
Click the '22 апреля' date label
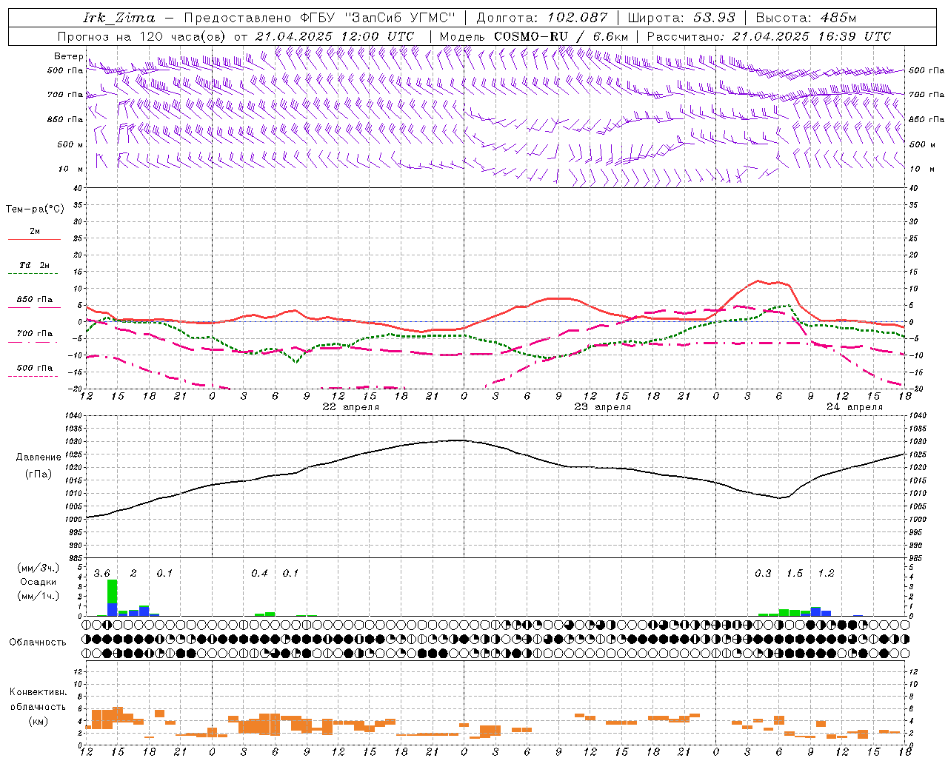(351, 407)
